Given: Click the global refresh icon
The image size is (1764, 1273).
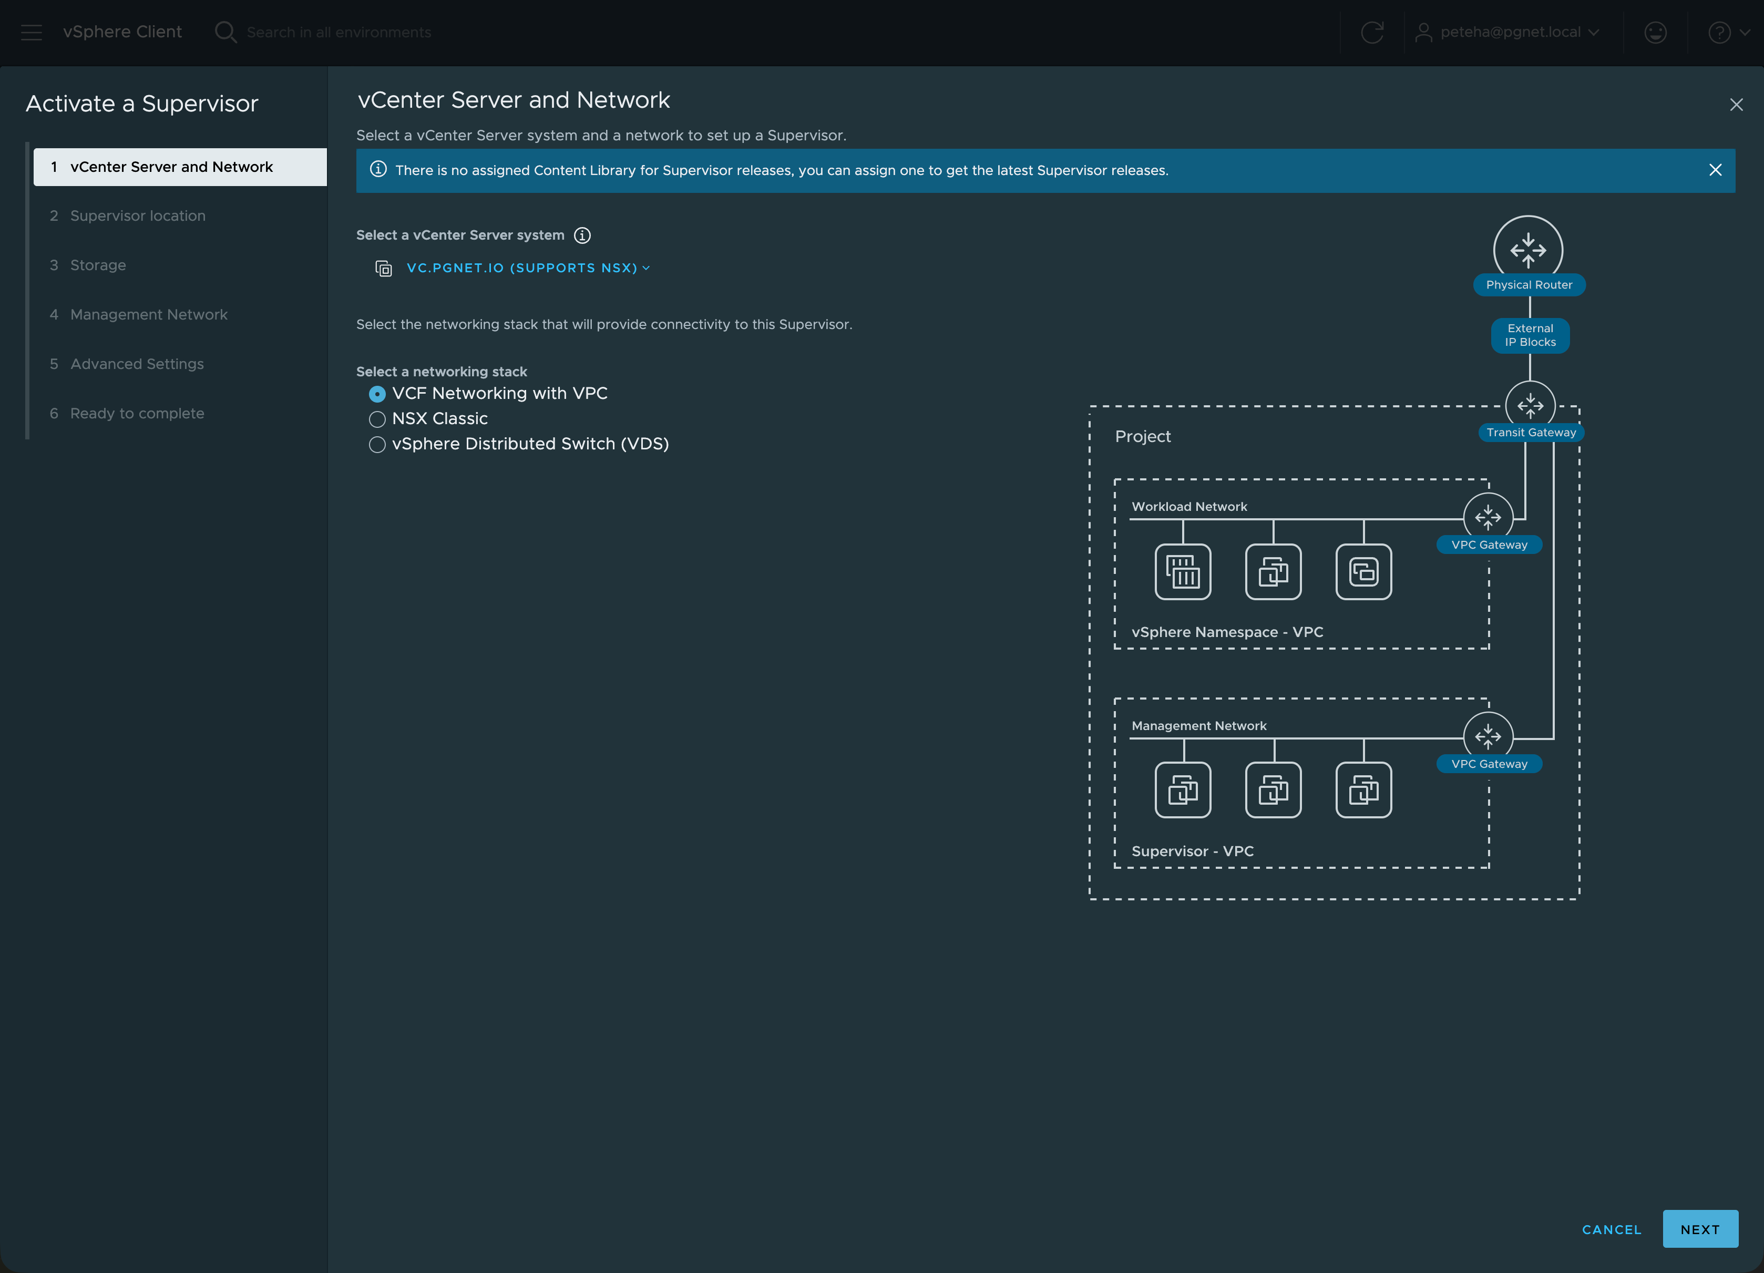Looking at the screenshot, I should click(x=1372, y=32).
